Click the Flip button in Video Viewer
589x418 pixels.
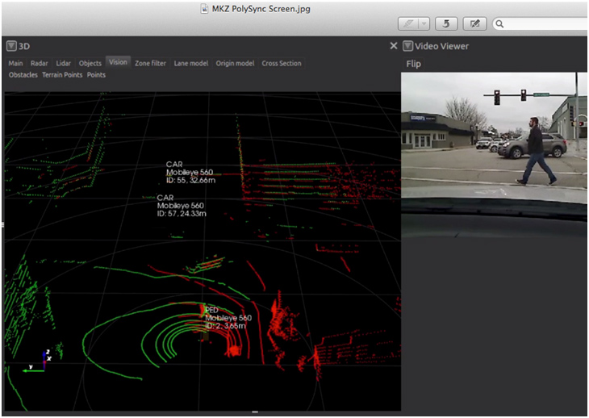[413, 64]
